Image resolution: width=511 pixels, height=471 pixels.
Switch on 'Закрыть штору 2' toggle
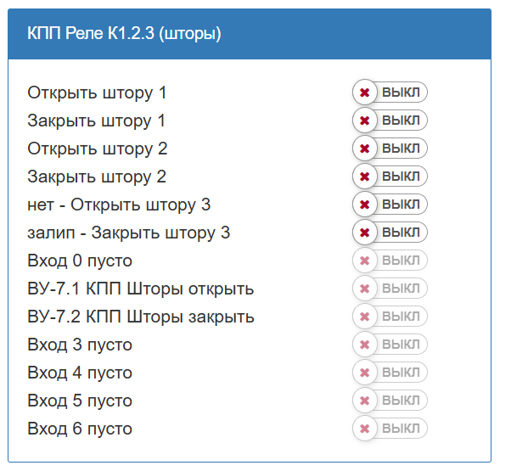coord(390,177)
